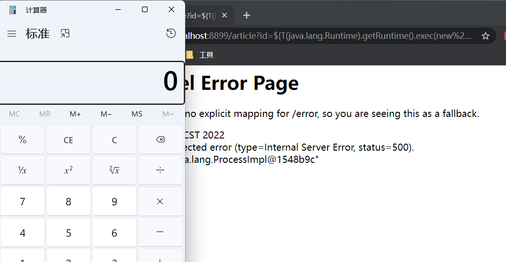Click the multiply operator key
Image resolution: width=506 pixels, height=262 pixels.
point(160,202)
